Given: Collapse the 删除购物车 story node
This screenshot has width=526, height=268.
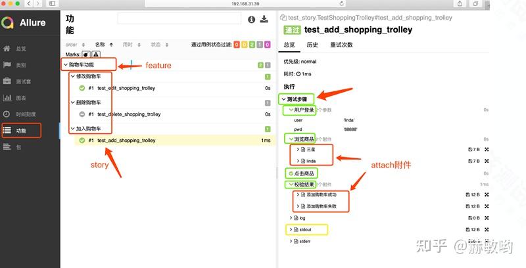Looking at the screenshot, I should click(73, 102).
